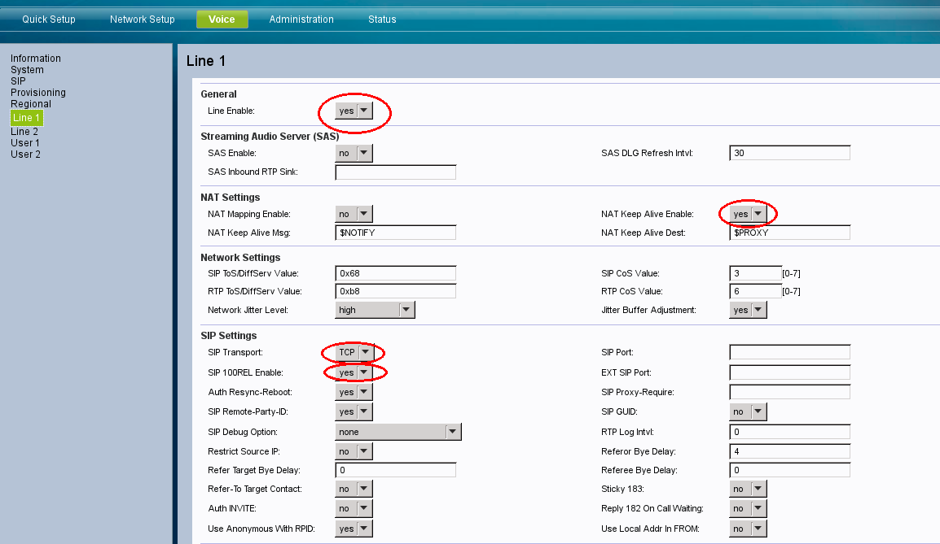The width and height of the screenshot is (940, 544).
Task: Toggle the SIP 100REL Enable dropdown
Action: (354, 372)
